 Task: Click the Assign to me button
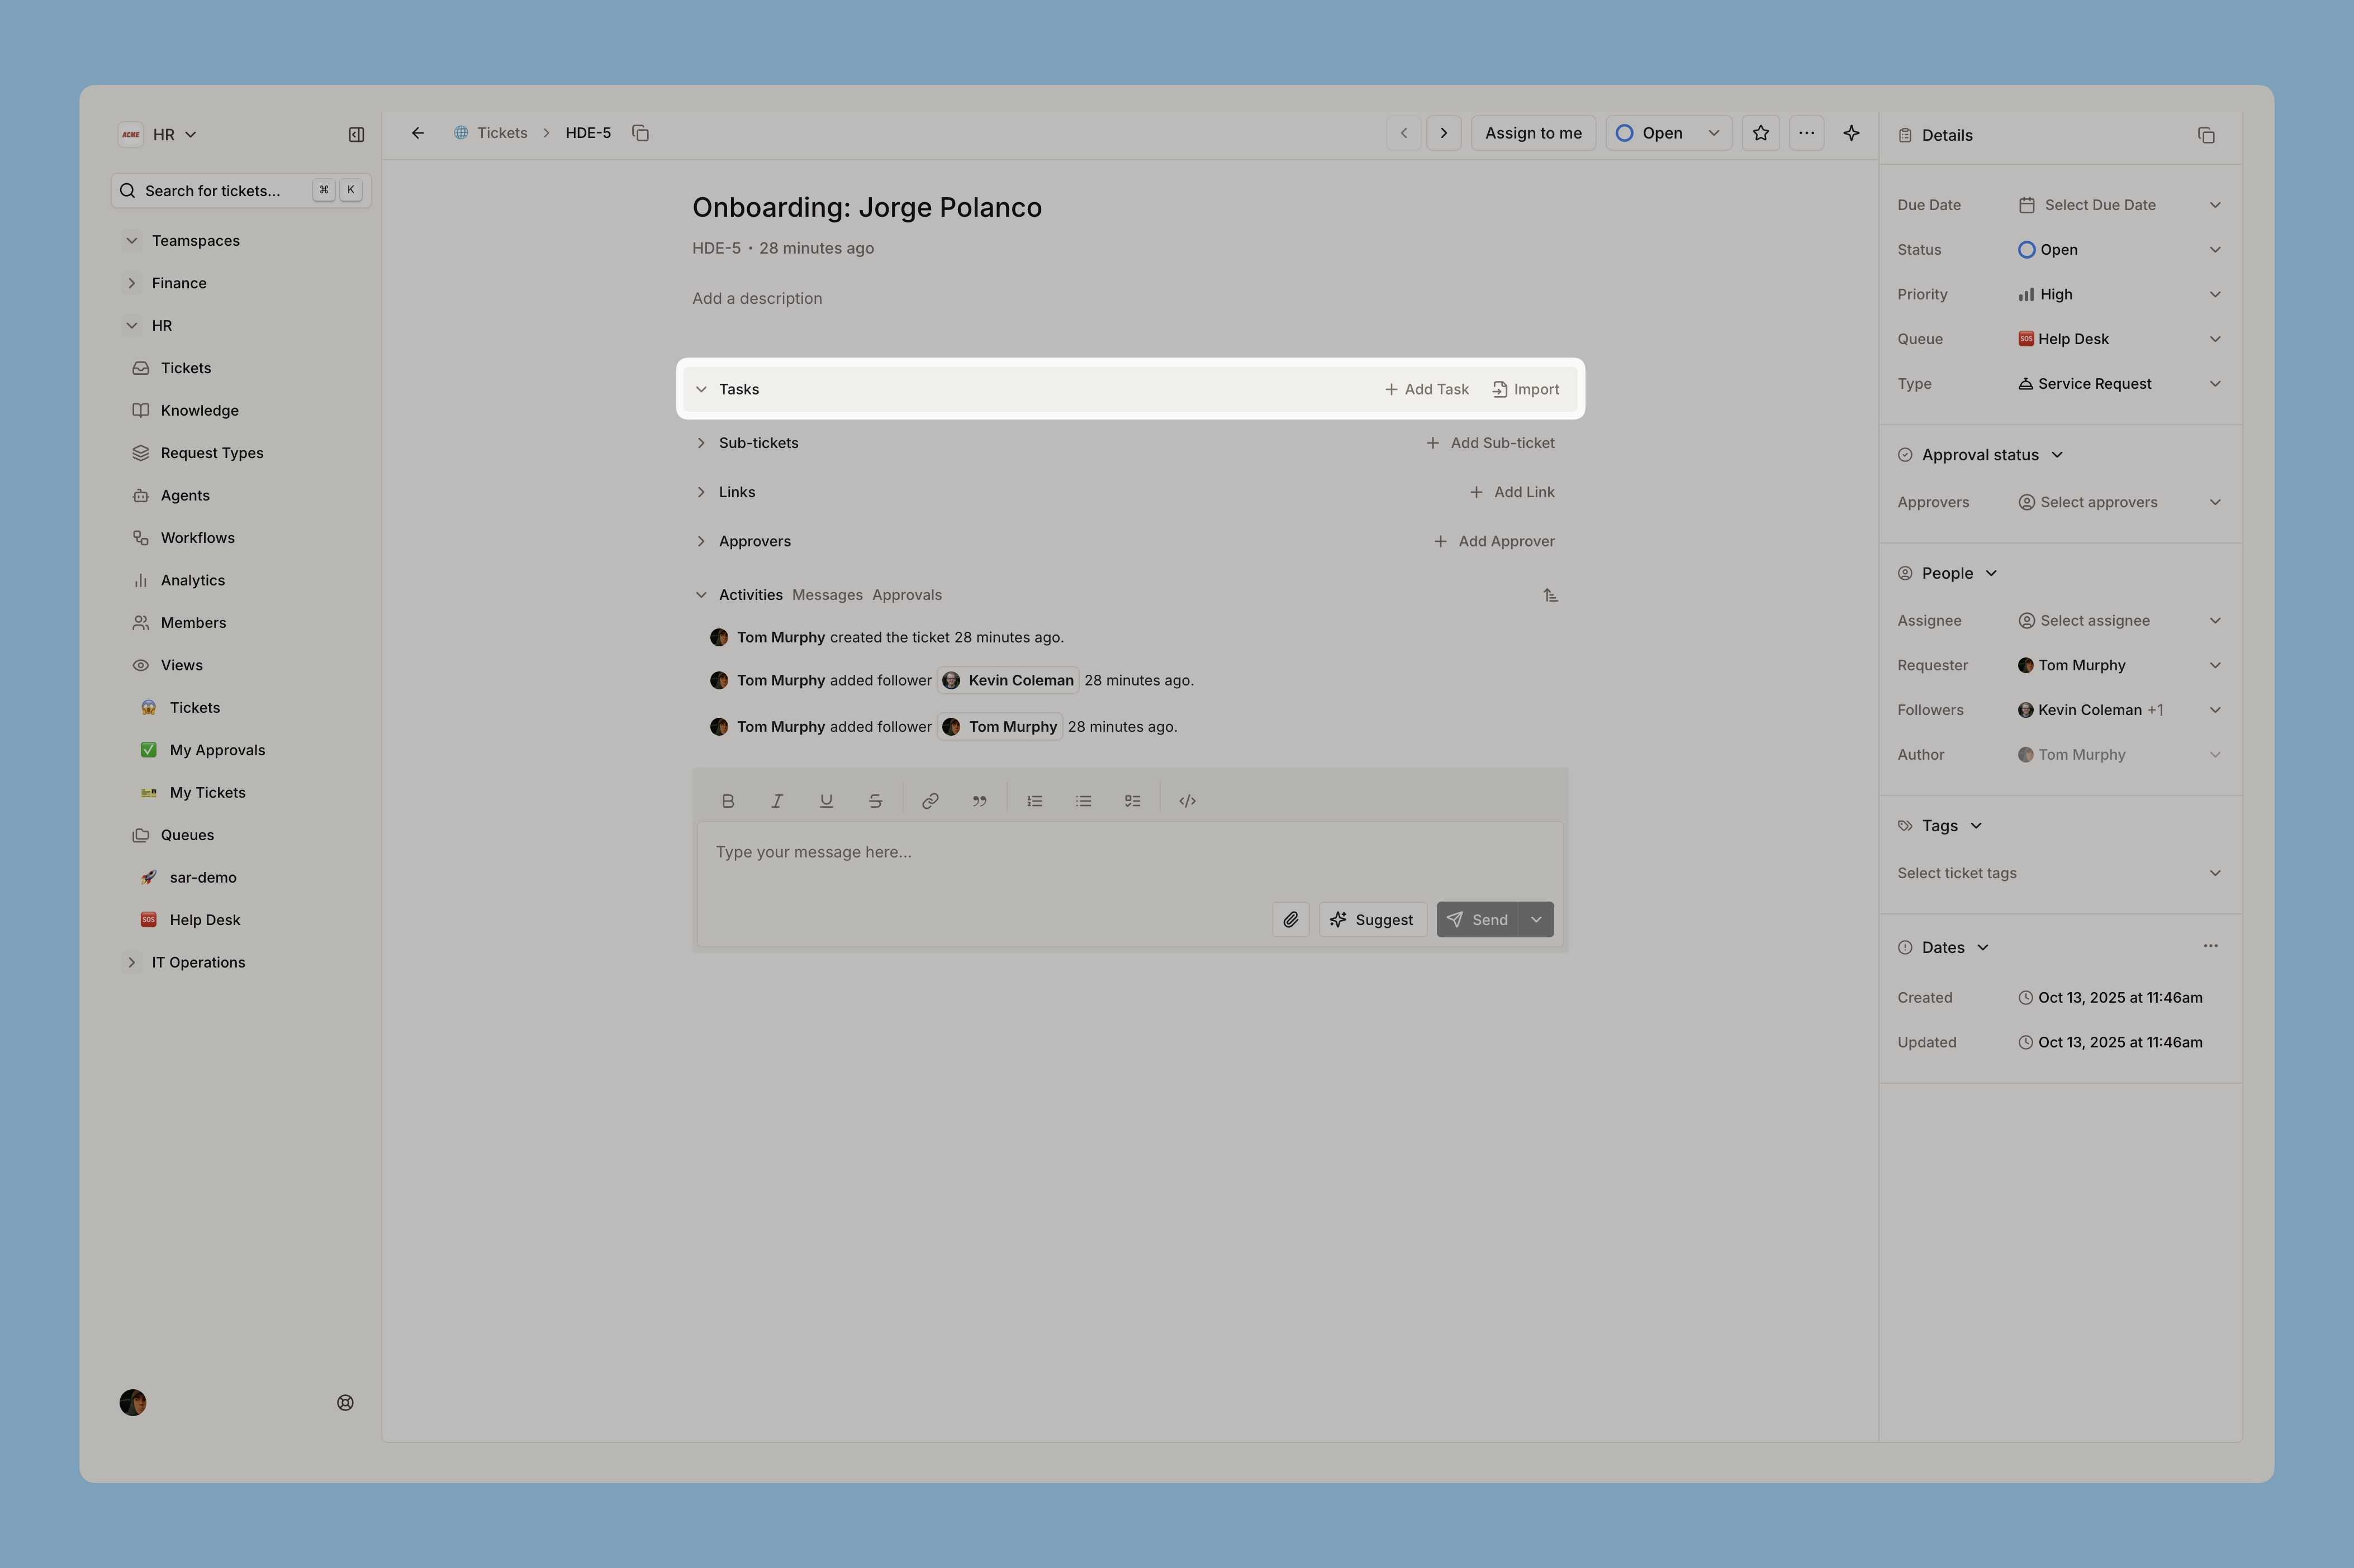1532,133
